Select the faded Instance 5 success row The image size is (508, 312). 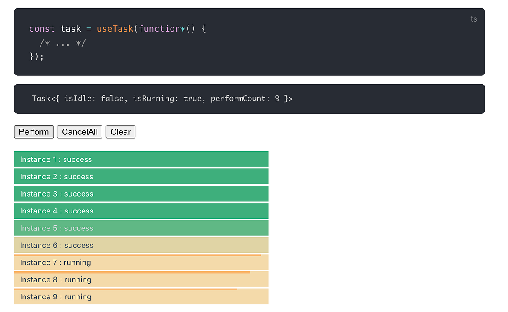click(x=141, y=228)
